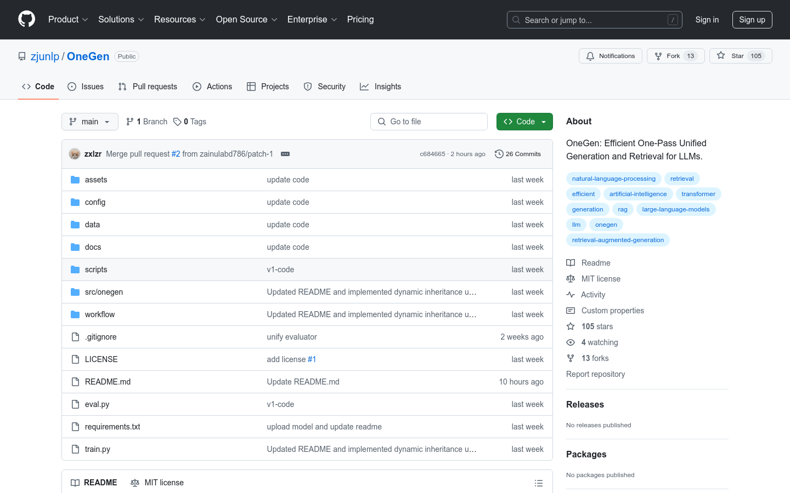790x493 pixels.
Task: Open the zjunlp organization link
Action: (45, 56)
